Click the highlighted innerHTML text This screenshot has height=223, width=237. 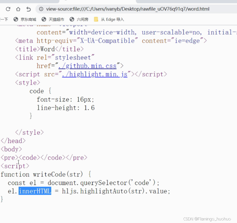pyautogui.click(x=35, y=191)
